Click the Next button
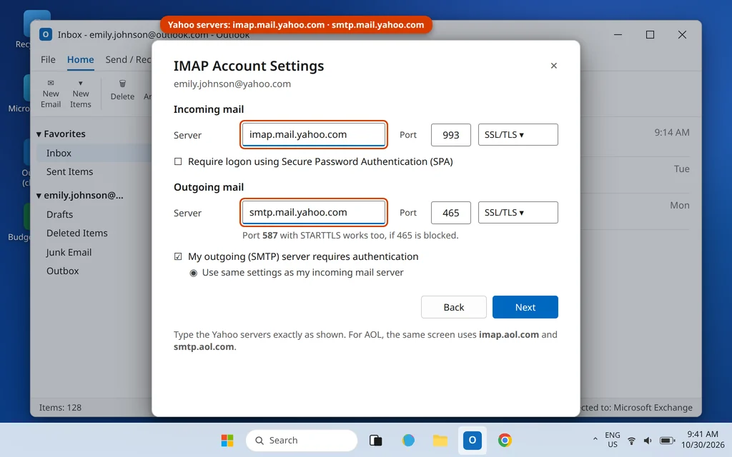This screenshot has height=457, width=732. point(525,307)
